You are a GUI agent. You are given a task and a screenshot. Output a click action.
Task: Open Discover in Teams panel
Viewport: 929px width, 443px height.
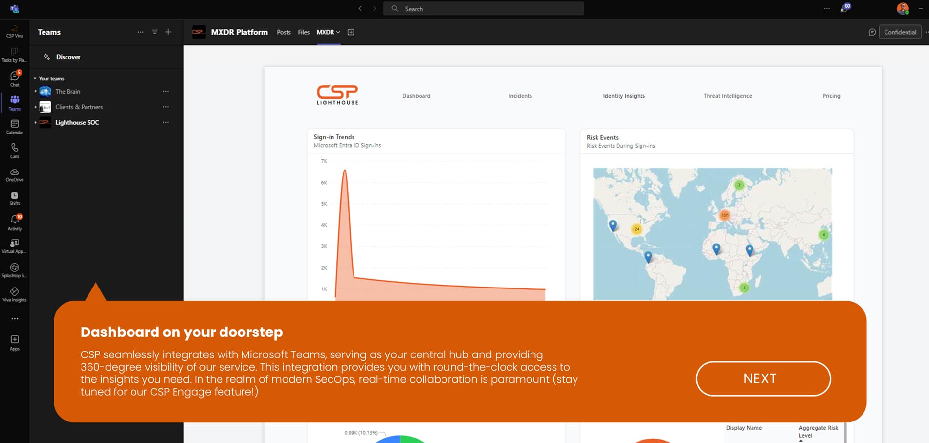click(68, 57)
